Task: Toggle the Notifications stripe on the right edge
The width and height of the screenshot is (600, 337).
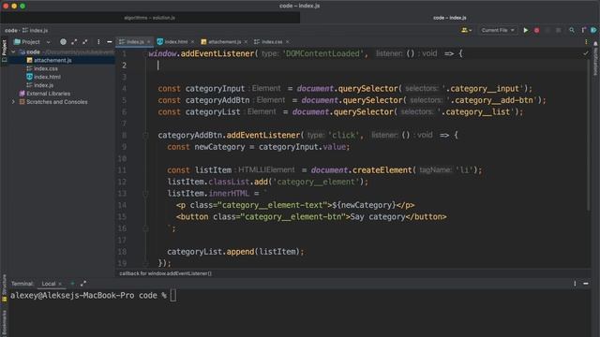Action: coord(596,59)
